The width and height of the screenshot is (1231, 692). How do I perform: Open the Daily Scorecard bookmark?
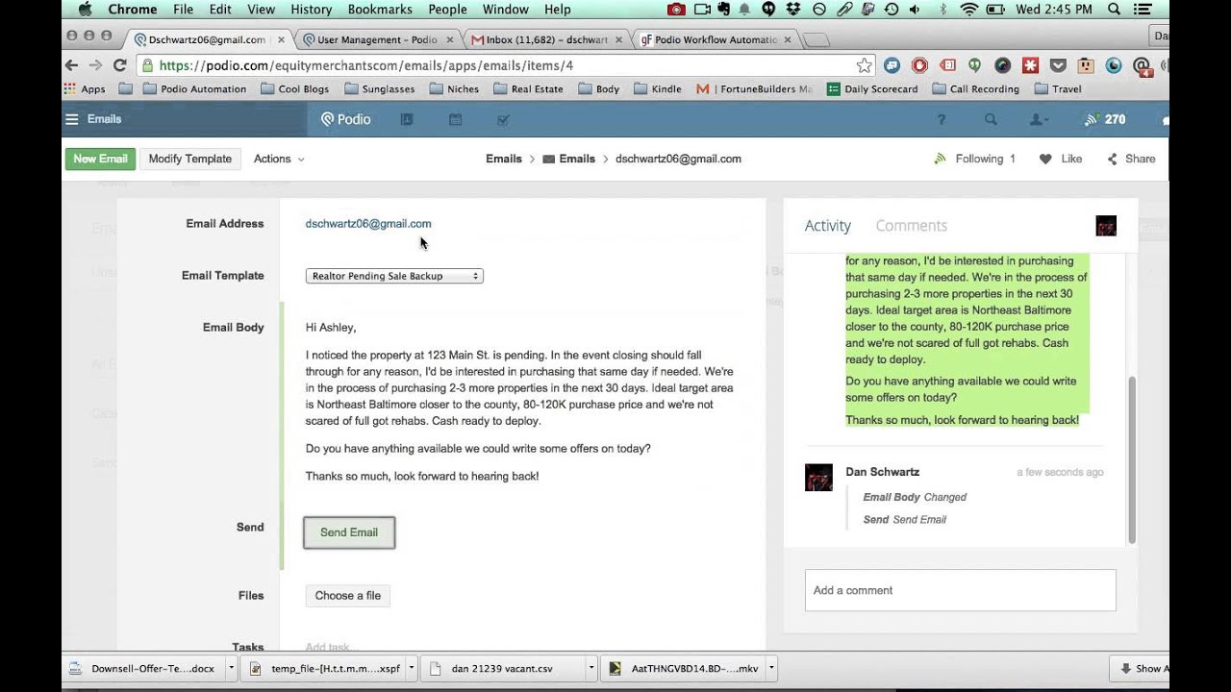(x=871, y=88)
